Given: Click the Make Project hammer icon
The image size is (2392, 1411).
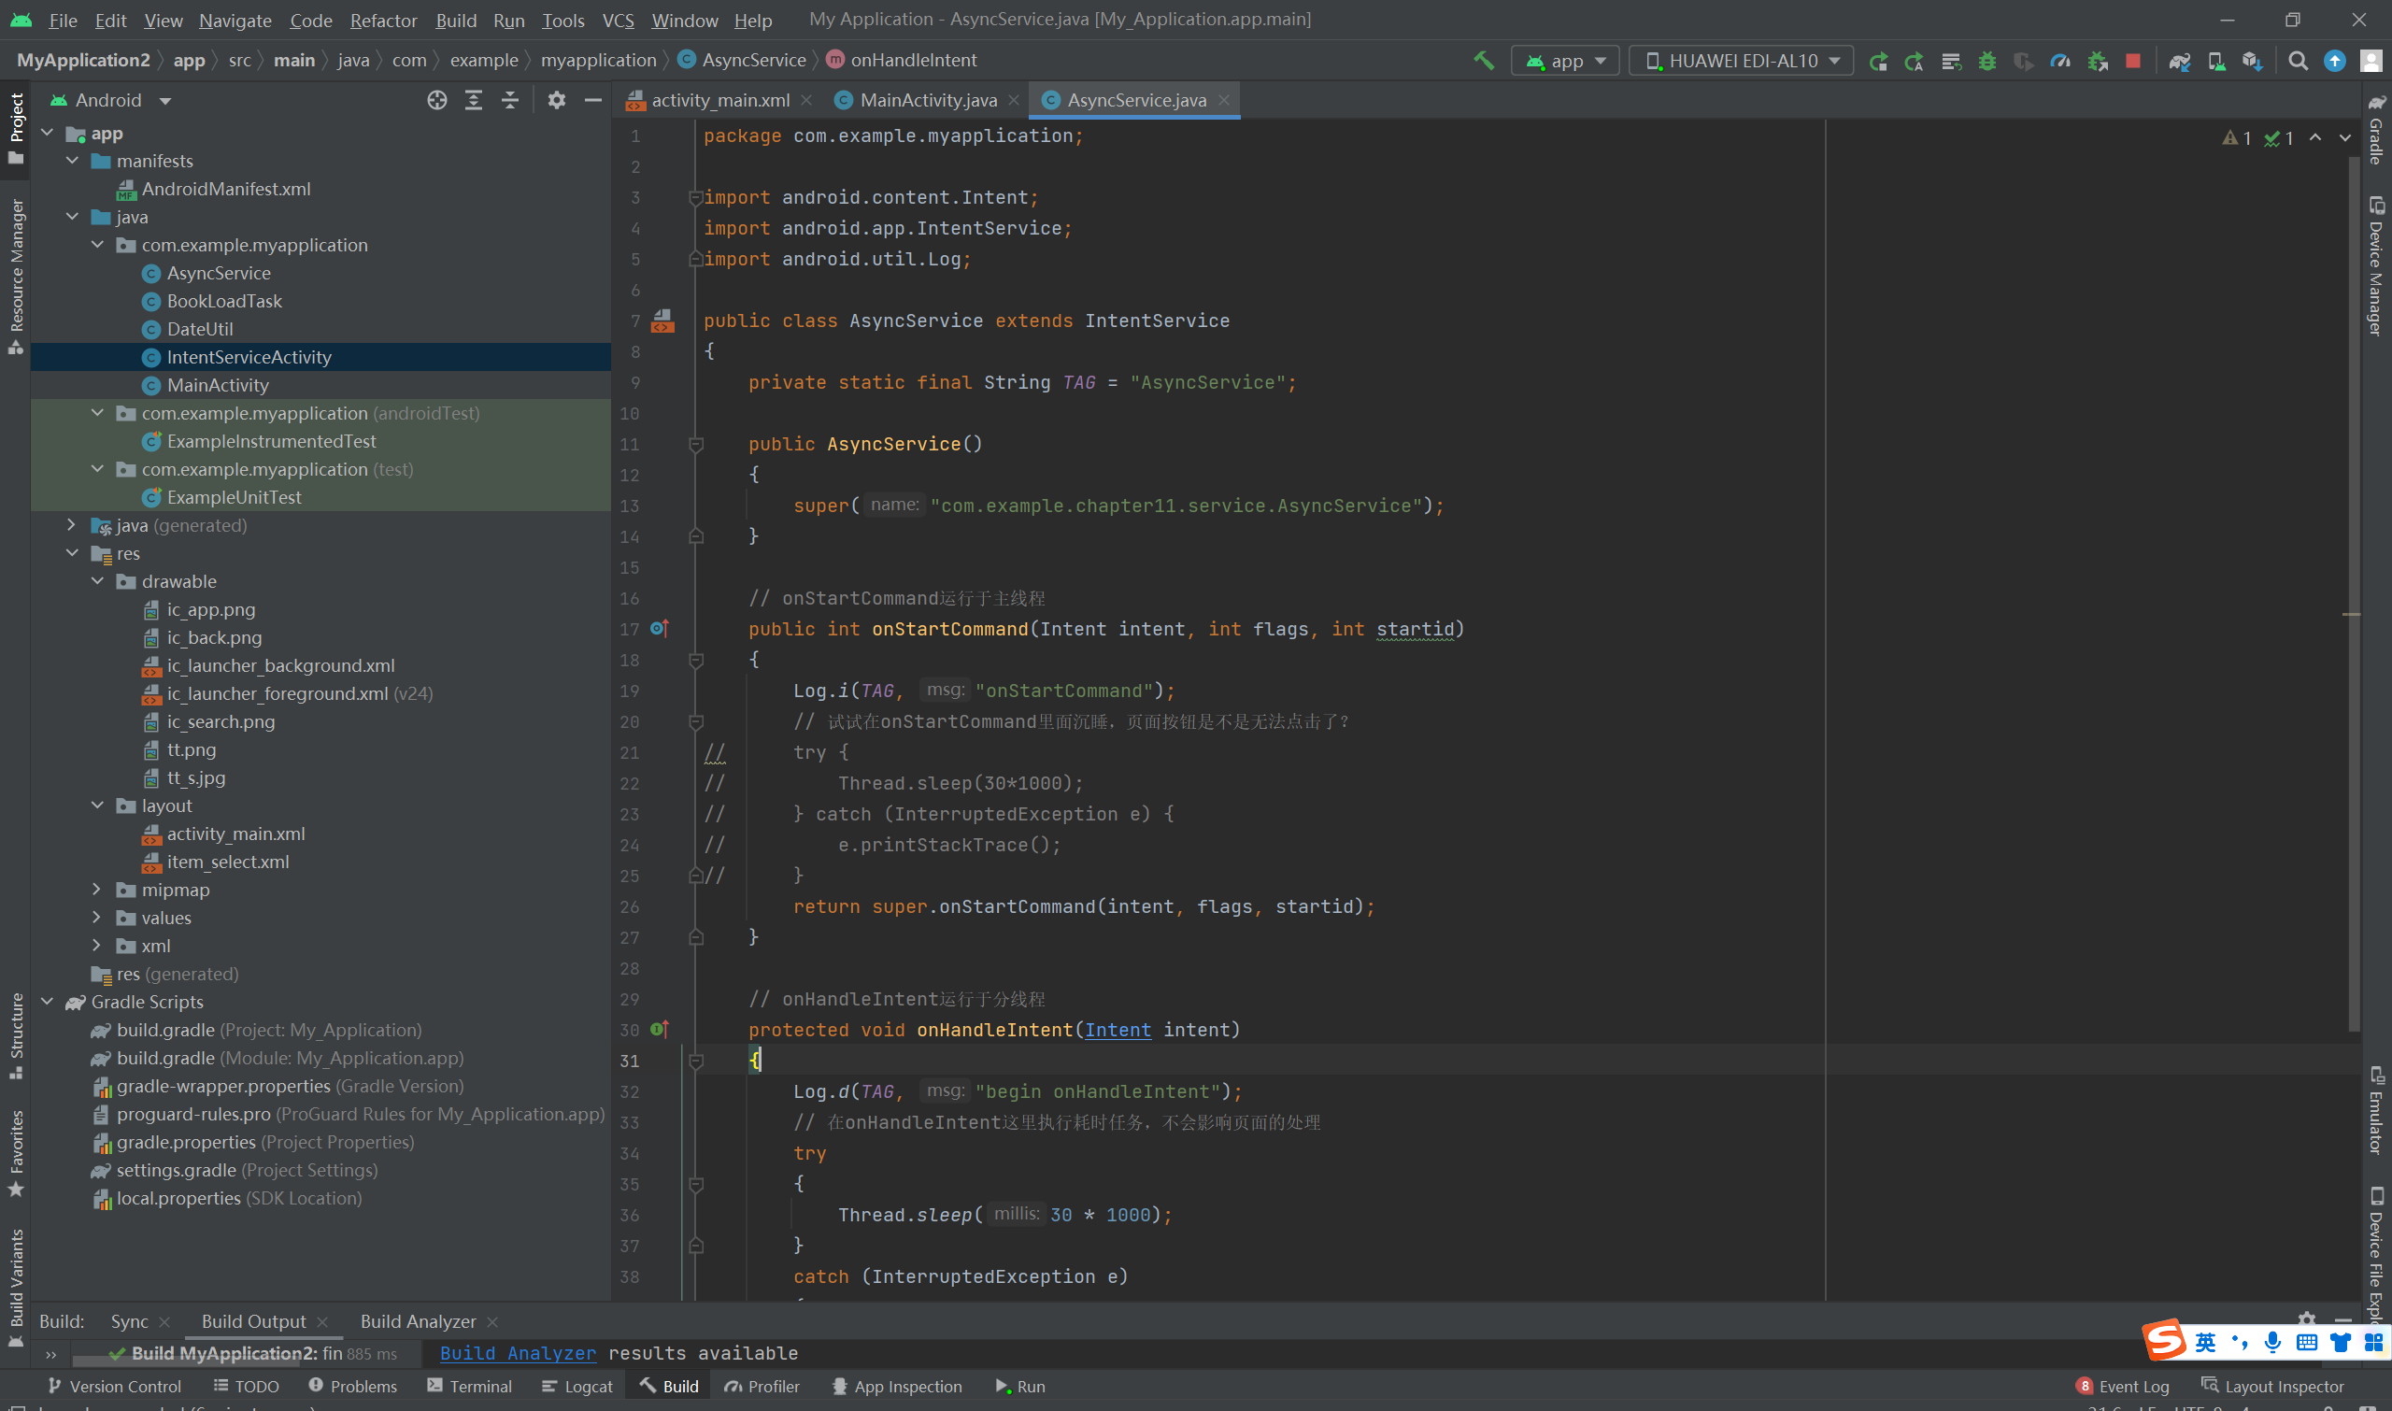Looking at the screenshot, I should [1483, 61].
